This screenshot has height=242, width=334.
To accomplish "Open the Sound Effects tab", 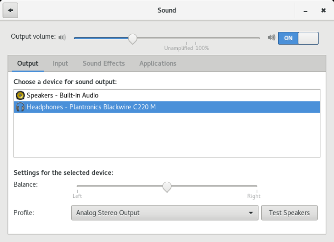I will 104,63.
